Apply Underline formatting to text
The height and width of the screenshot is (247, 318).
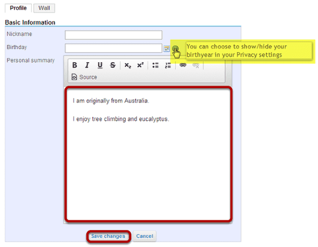pyautogui.click(x=100, y=65)
